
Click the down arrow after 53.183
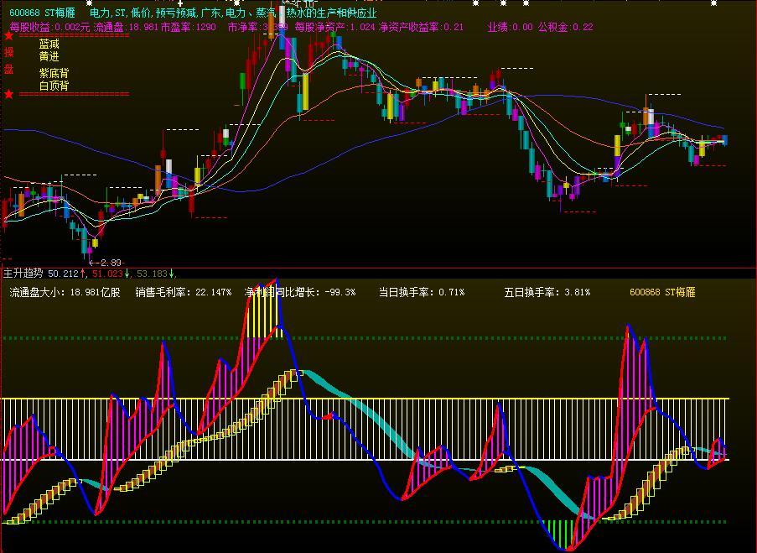[172, 274]
